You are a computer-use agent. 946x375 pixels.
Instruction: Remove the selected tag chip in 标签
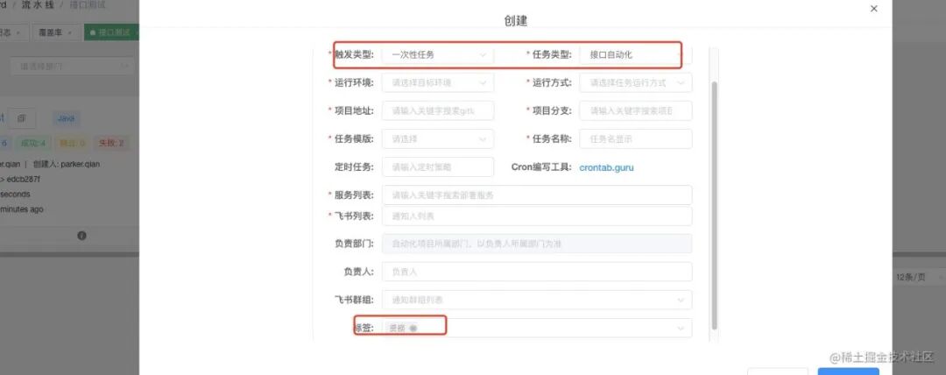(413, 328)
